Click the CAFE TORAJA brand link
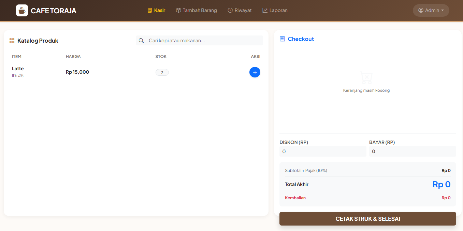This screenshot has height=231, width=463. (53, 11)
